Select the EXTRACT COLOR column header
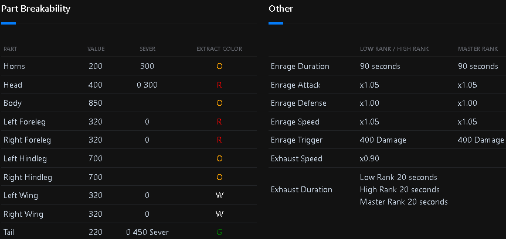 (x=219, y=49)
